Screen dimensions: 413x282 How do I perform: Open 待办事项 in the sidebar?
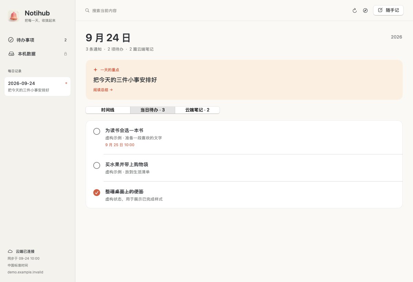pos(38,40)
